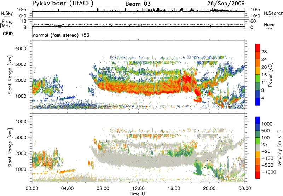The image size is (283, 196).
Task: Click '4000' tick on the power panel
Action: [x=21, y=48]
